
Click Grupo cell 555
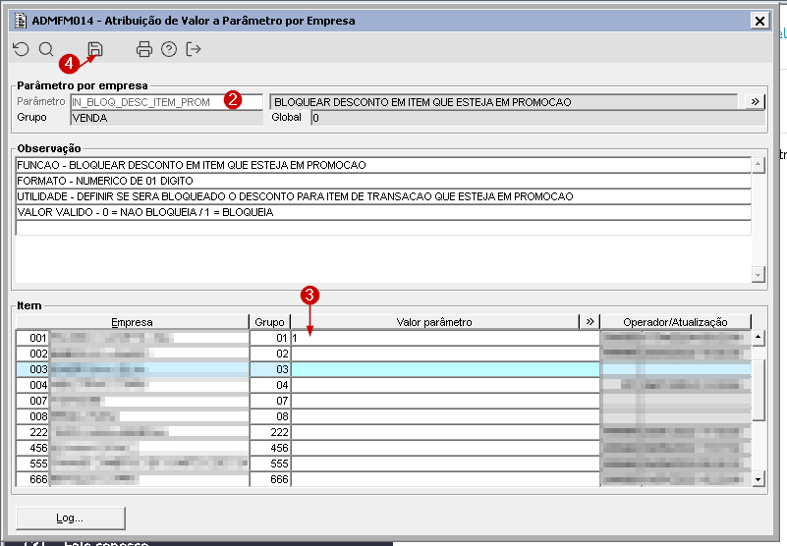click(x=270, y=464)
